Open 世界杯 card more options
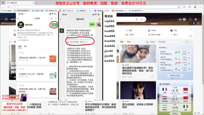Screen dimensions: 204x115 click(190, 84)
